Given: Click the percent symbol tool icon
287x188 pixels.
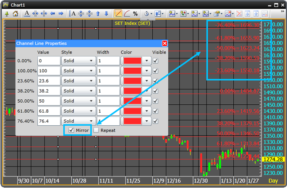Looking at the screenshot, I should pyautogui.click(x=135, y=13).
